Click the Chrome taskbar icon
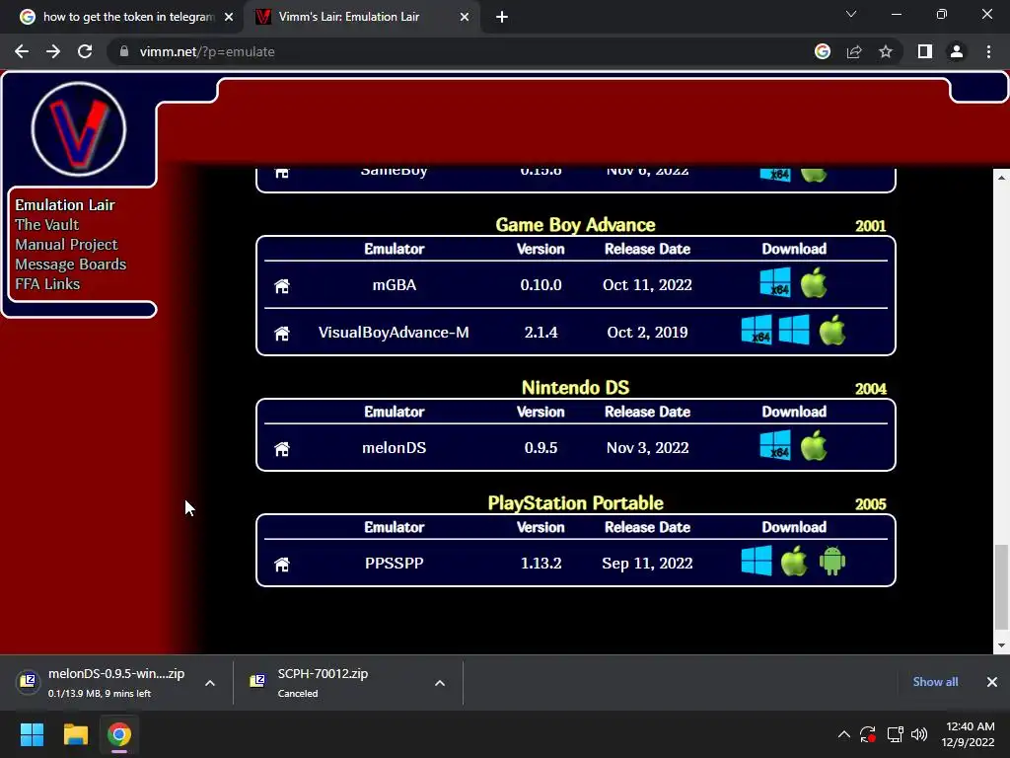The image size is (1010, 758). (119, 734)
